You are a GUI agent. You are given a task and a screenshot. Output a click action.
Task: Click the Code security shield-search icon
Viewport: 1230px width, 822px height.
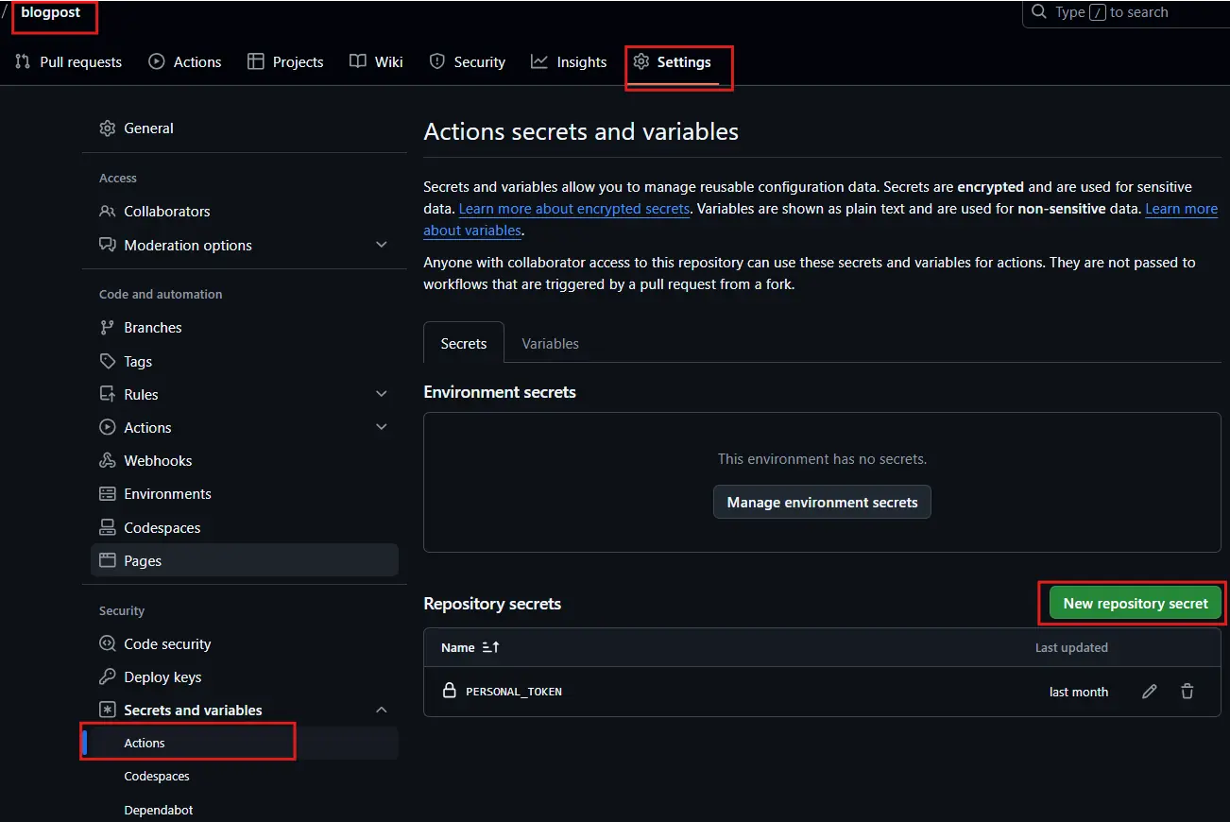pos(108,644)
